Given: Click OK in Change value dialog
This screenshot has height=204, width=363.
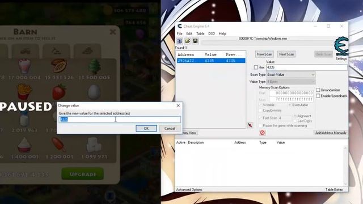Looking at the screenshot, I should tap(146, 129).
